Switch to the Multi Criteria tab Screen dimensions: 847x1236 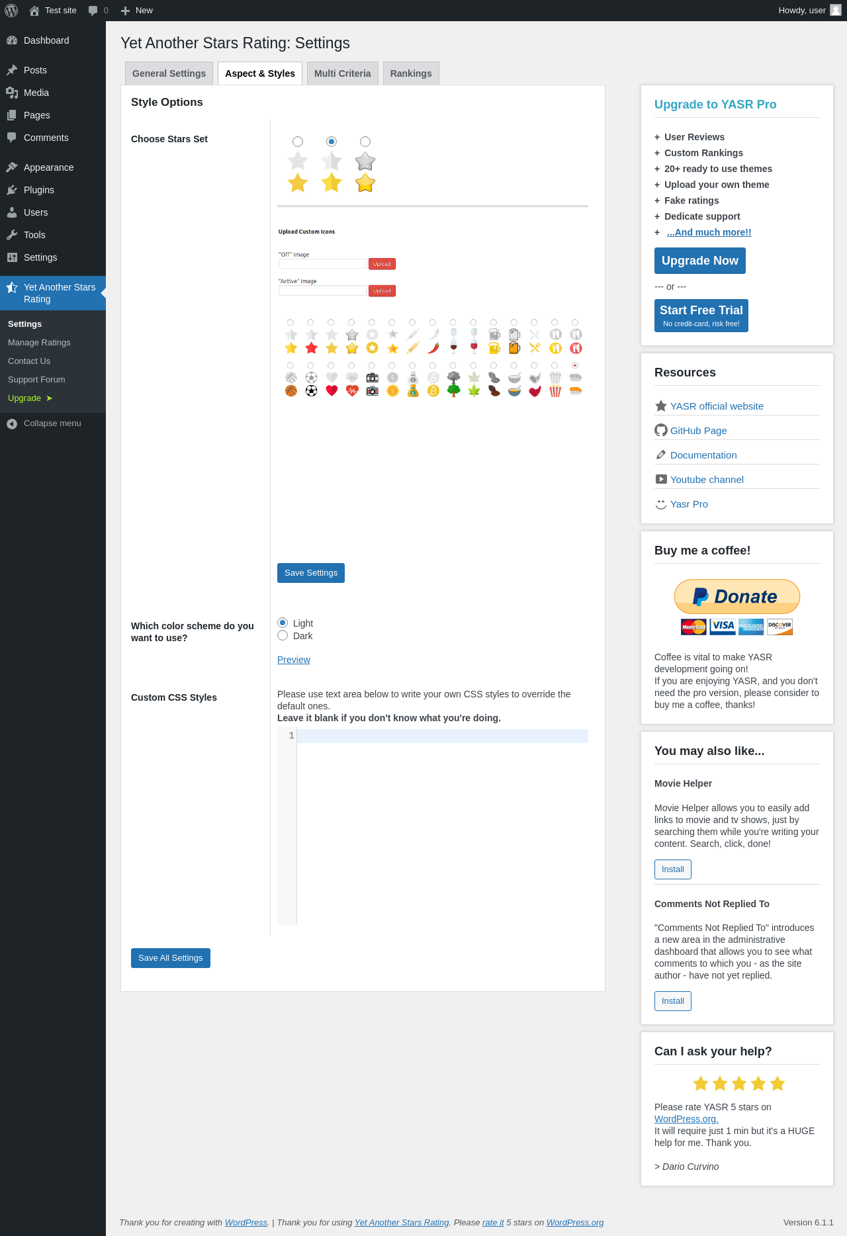[342, 73]
